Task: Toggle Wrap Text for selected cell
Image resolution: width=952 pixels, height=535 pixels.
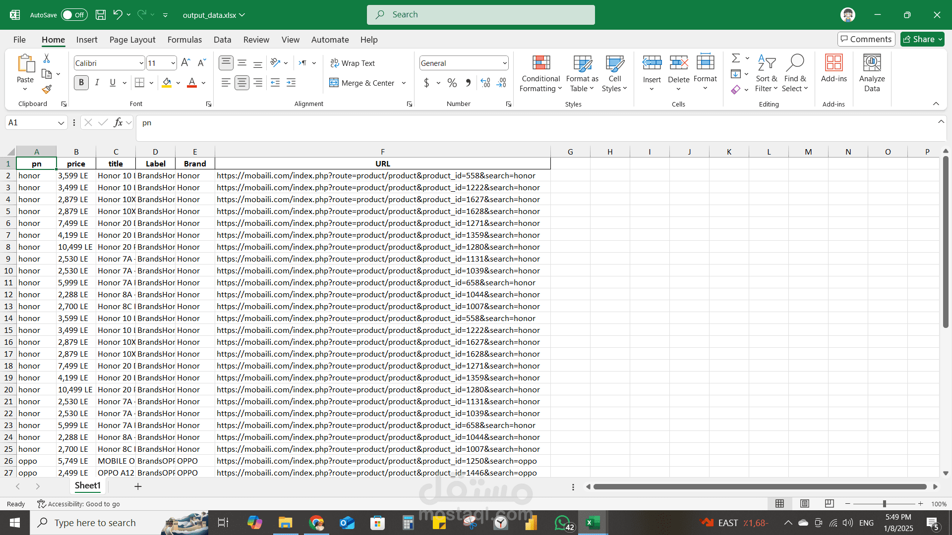Action: [353, 63]
